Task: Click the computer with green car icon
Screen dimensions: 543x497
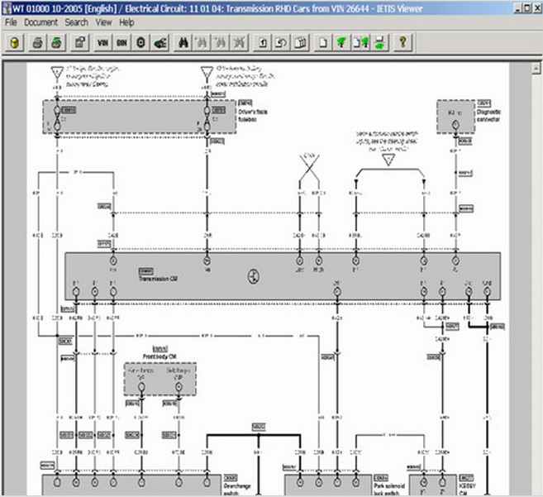Action: (x=379, y=43)
